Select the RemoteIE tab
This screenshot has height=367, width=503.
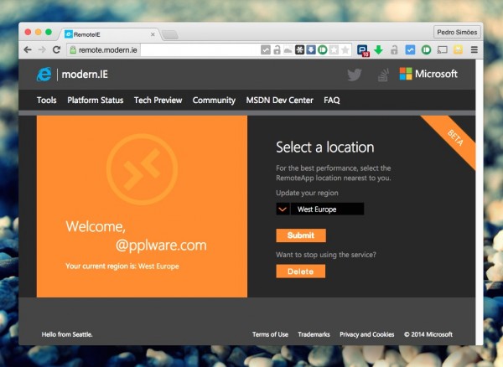click(109, 34)
